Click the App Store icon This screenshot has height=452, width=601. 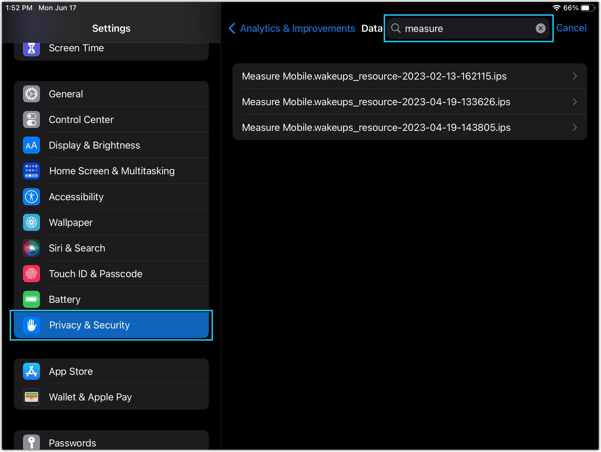pyautogui.click(x=31, y=371)
